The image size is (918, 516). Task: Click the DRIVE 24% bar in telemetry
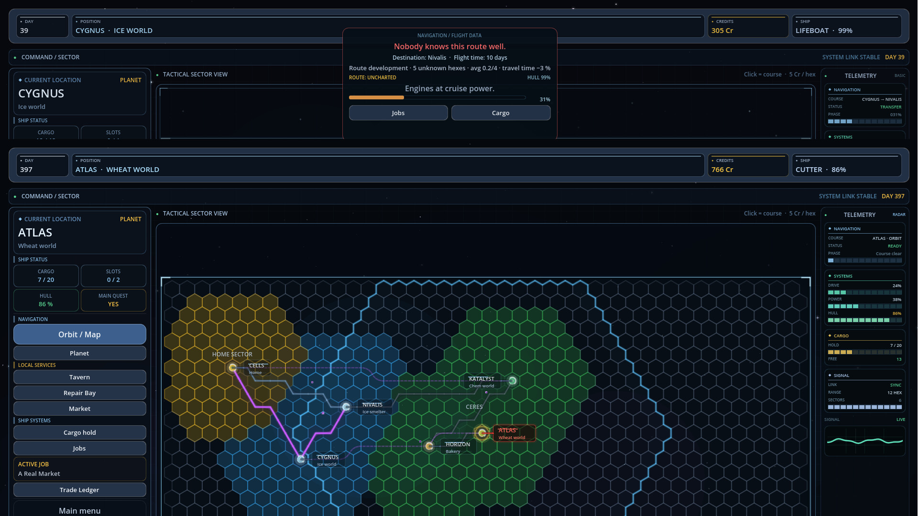[x=864, y=292]
